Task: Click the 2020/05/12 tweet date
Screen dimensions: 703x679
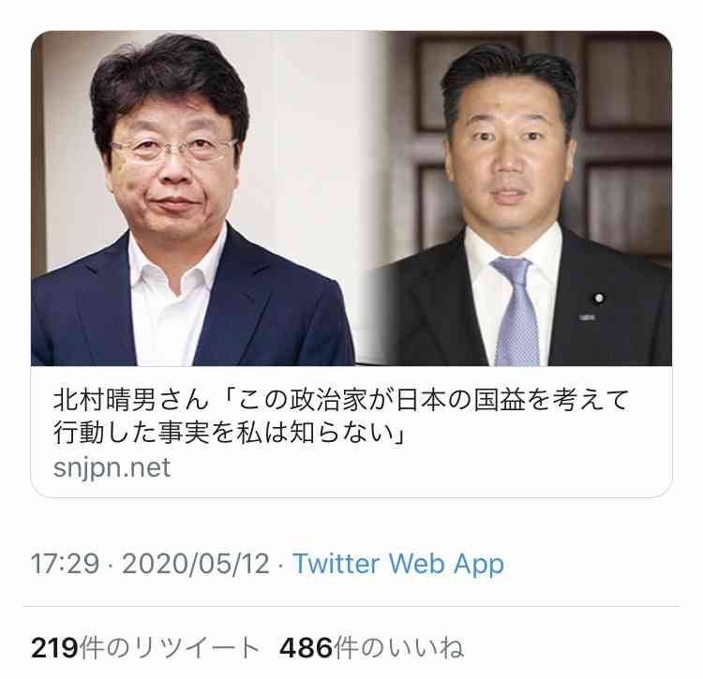Action: [196, 564]
